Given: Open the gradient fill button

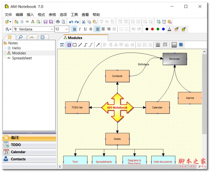Looking at the screenshot, I should tap(174, 45).
